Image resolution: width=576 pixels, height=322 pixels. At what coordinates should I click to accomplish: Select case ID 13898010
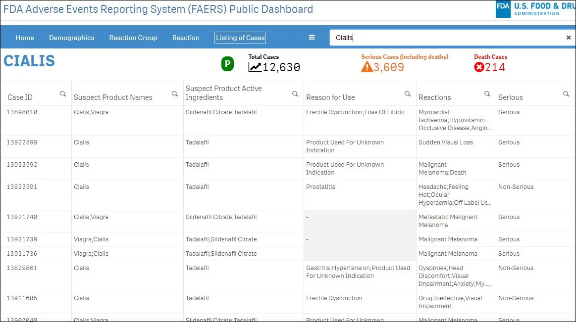[22, 112]
